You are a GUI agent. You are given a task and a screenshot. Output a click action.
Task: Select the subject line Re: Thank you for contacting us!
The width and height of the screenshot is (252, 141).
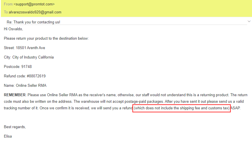coord(33,22)
